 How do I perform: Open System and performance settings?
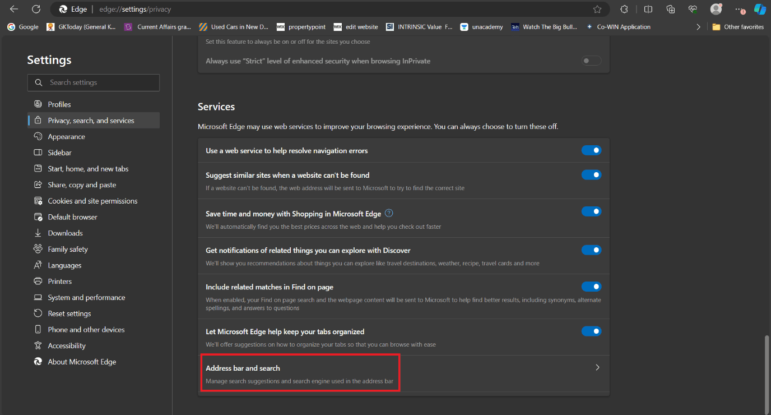pyautogui.click(x=94, y=297)
